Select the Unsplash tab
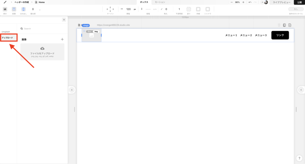The image size is (305, 164). tap(6, 32)
